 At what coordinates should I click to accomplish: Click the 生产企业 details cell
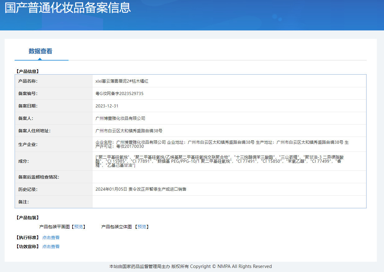229,144
